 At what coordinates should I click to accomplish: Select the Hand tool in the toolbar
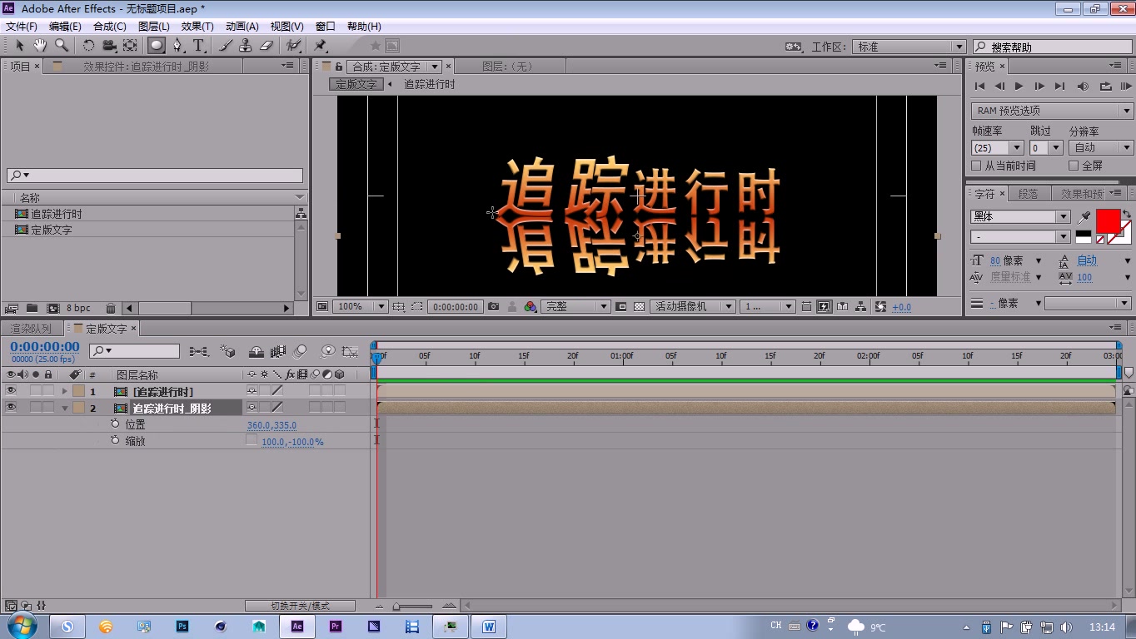pyautogui.click(x=39, y=46)
